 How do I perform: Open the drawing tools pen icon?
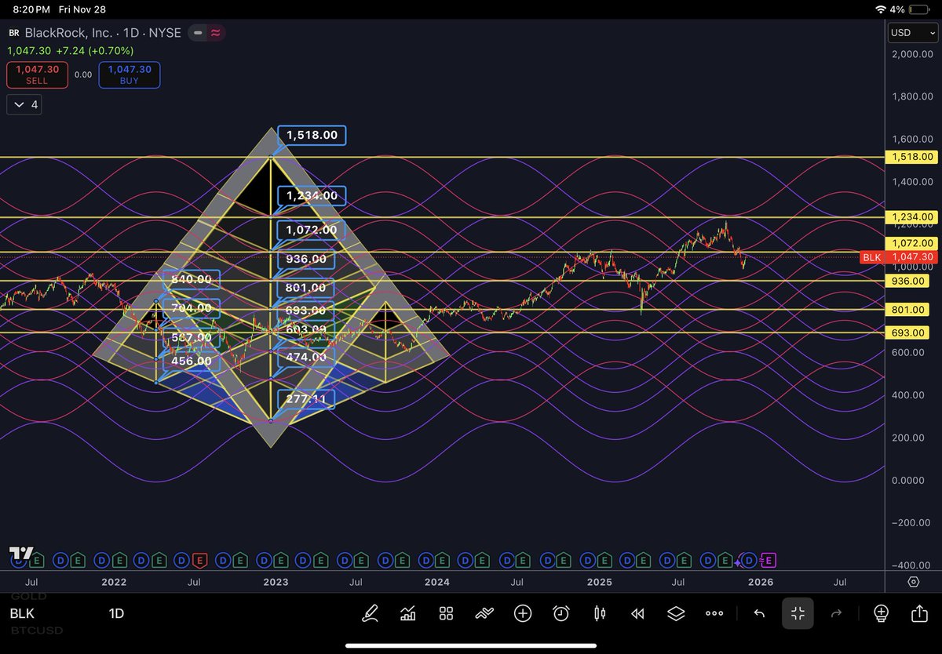(x=370, y=613)
